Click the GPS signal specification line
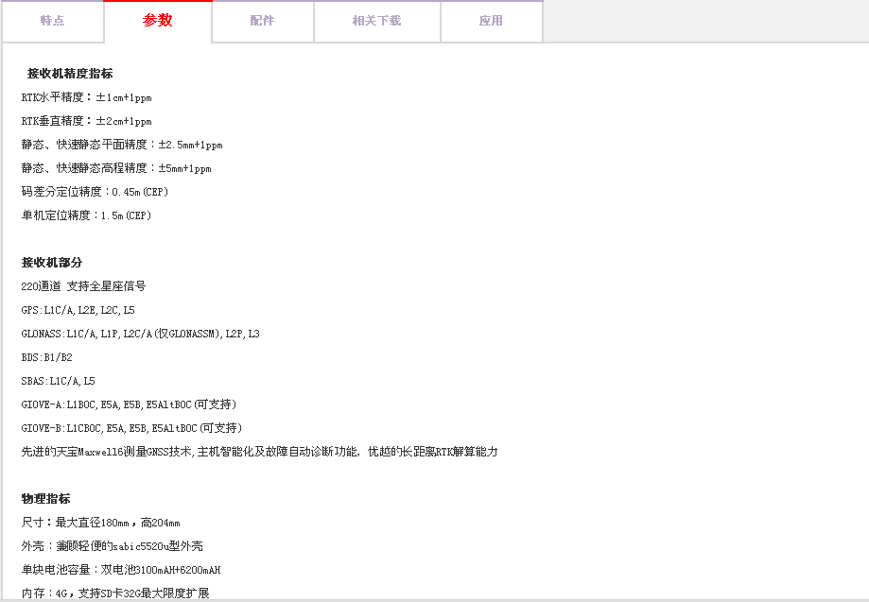Image resolution: width=869 pixels, height=602 pixels. pos(78,310)
